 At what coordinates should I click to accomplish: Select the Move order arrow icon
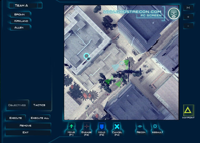(72, 126)
